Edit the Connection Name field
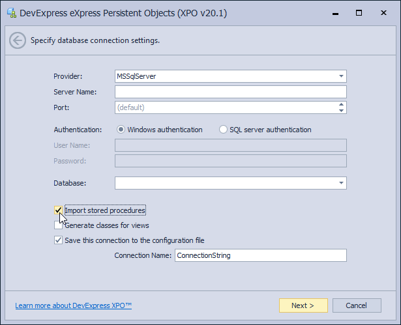 pyautogui.click(x=261, y=255)
